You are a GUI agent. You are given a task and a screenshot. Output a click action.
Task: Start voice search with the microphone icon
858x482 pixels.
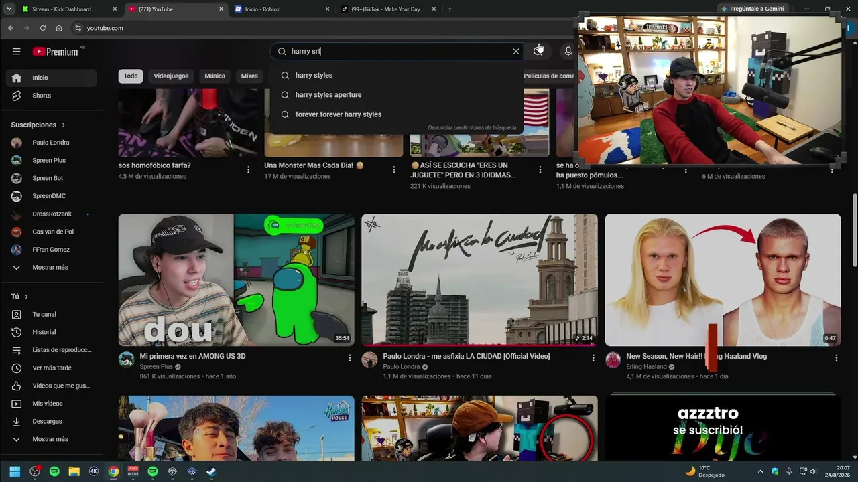click(568, 52)
